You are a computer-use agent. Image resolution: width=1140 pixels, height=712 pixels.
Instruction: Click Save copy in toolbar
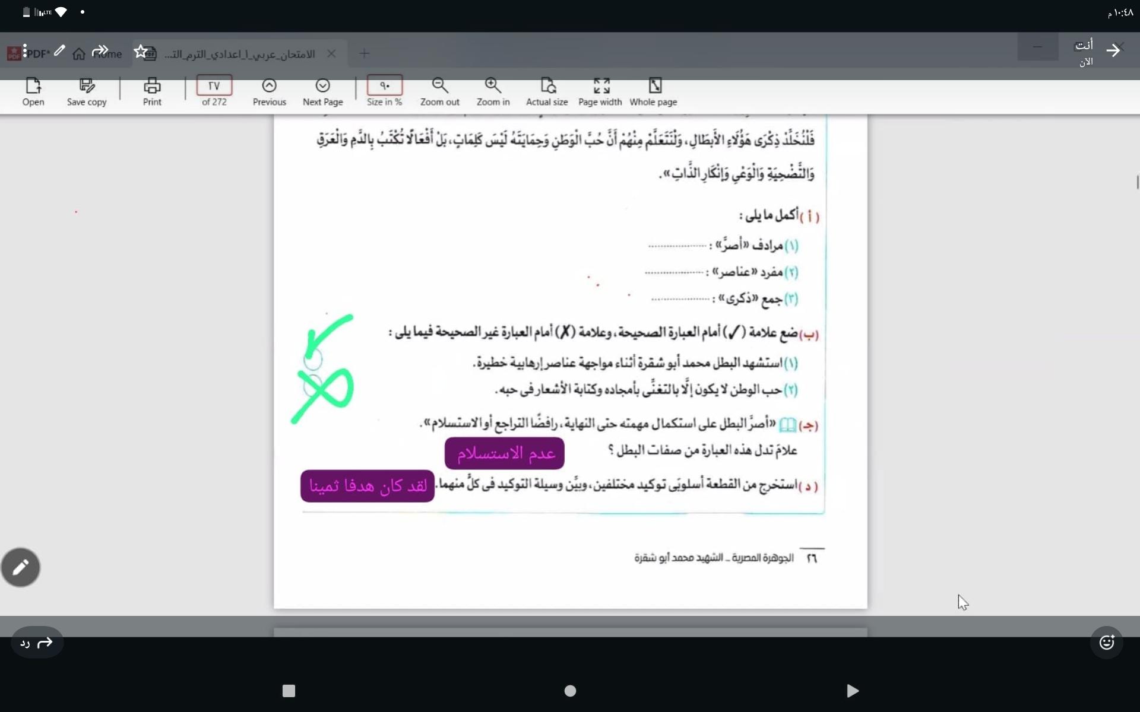tap(87, 87)
